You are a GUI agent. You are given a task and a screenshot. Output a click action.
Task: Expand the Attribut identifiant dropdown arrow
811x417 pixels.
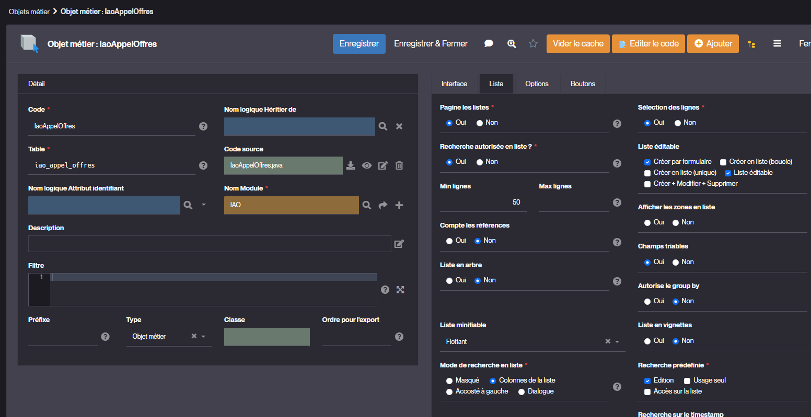click(x=204, y=205)
